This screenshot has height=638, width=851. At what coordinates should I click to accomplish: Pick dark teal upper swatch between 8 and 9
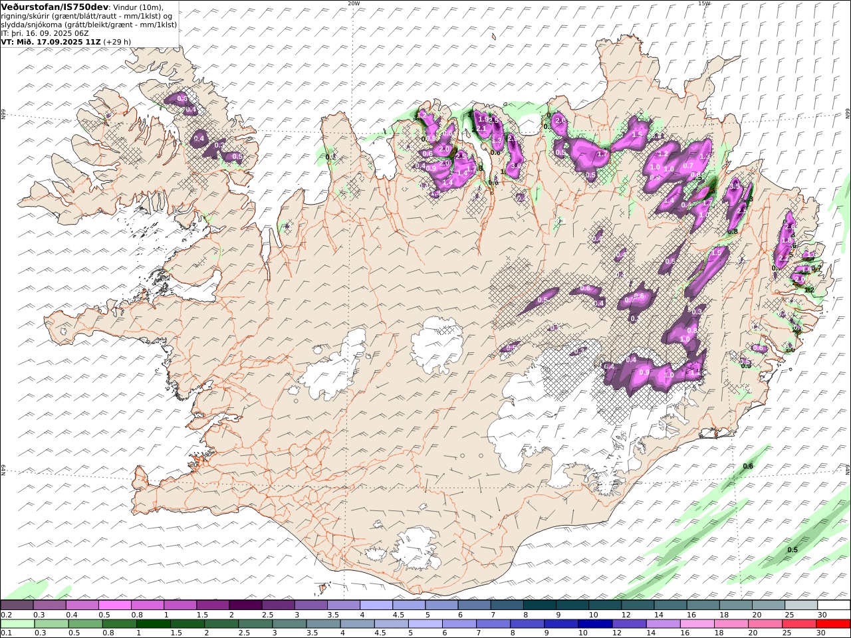[x=539, y=605]
